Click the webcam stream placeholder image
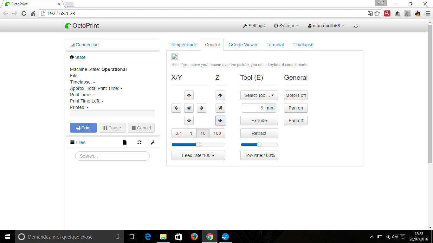Viewport: 433px width, 243px height. (x=175, y=57)
